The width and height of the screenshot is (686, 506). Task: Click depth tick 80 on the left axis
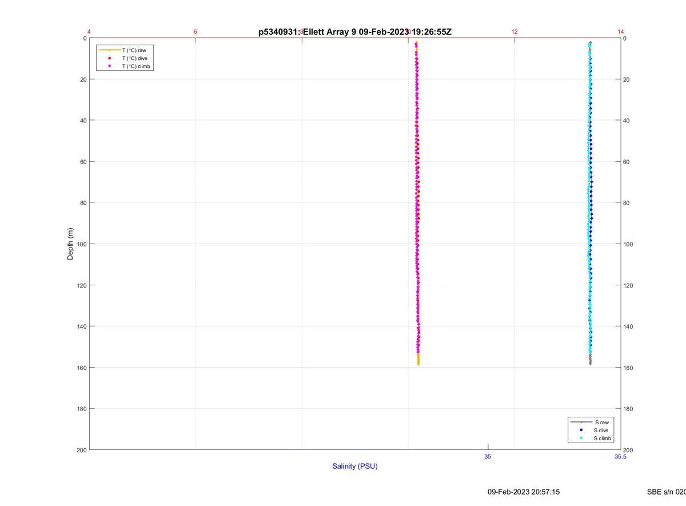[83, 203]
